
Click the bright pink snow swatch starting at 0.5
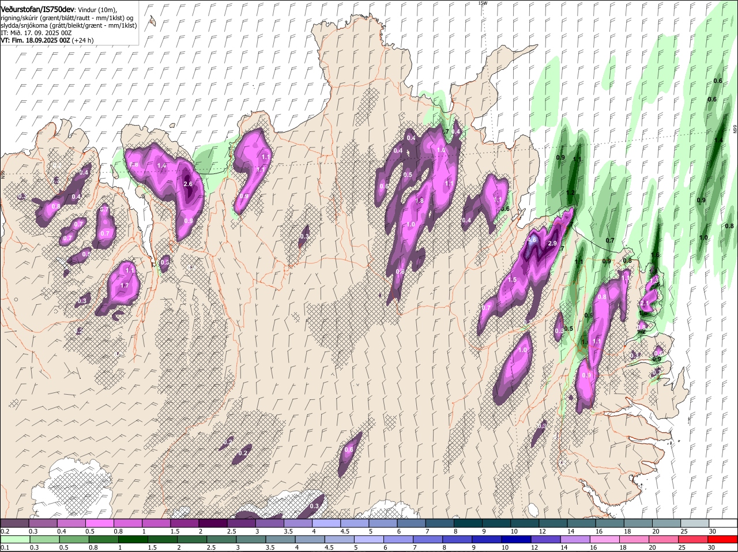[x=99, y=523]
